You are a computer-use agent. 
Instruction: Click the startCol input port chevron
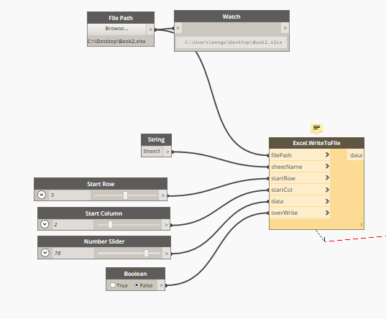point(327,190)
